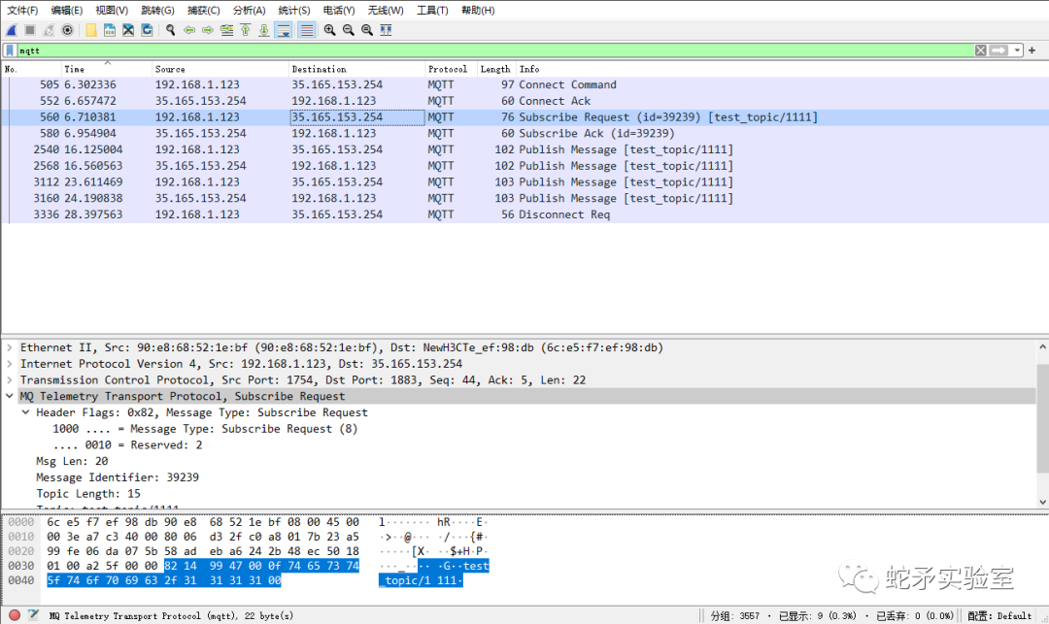The height and width of the screenshot is (624, 1049).
Task: Zoom out on packet text
Action: click(349, 30)
